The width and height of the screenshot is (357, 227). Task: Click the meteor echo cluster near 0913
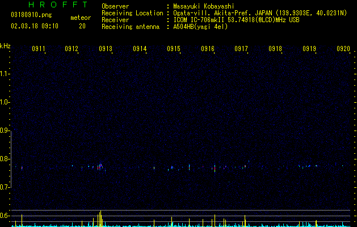tap(100, 167)
